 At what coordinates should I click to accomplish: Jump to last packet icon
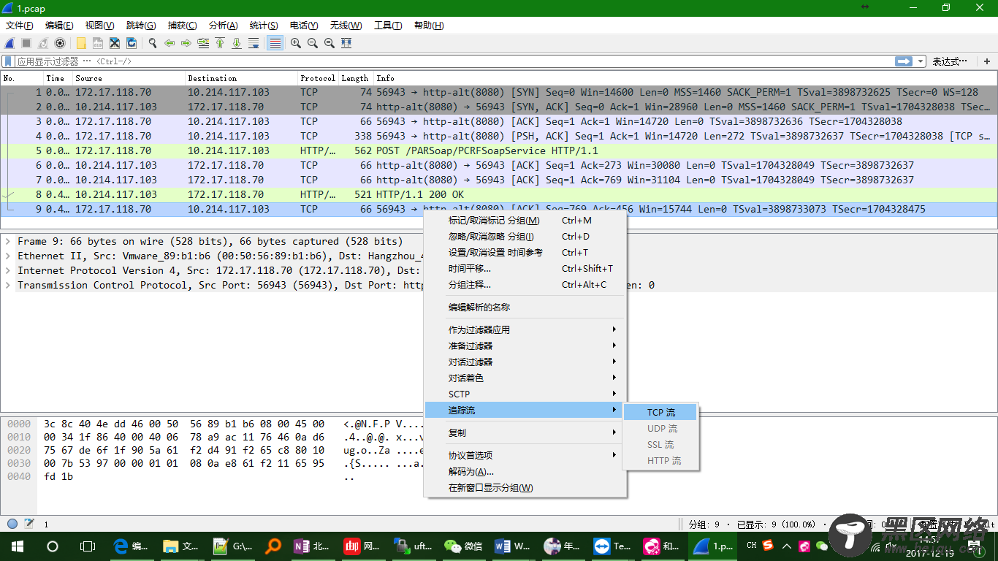[237, 43]
